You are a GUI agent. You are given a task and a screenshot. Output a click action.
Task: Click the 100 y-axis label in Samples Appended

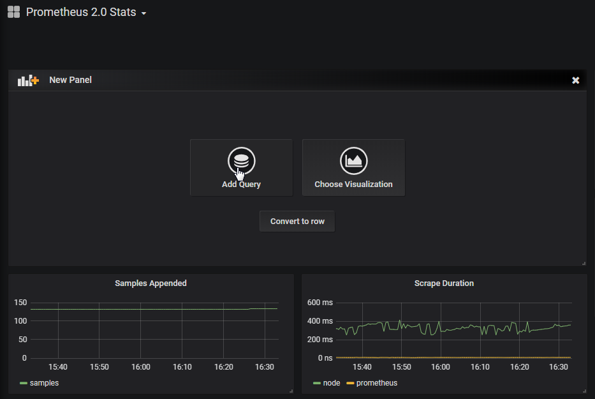pyautogui.click(x=20, y=321)
